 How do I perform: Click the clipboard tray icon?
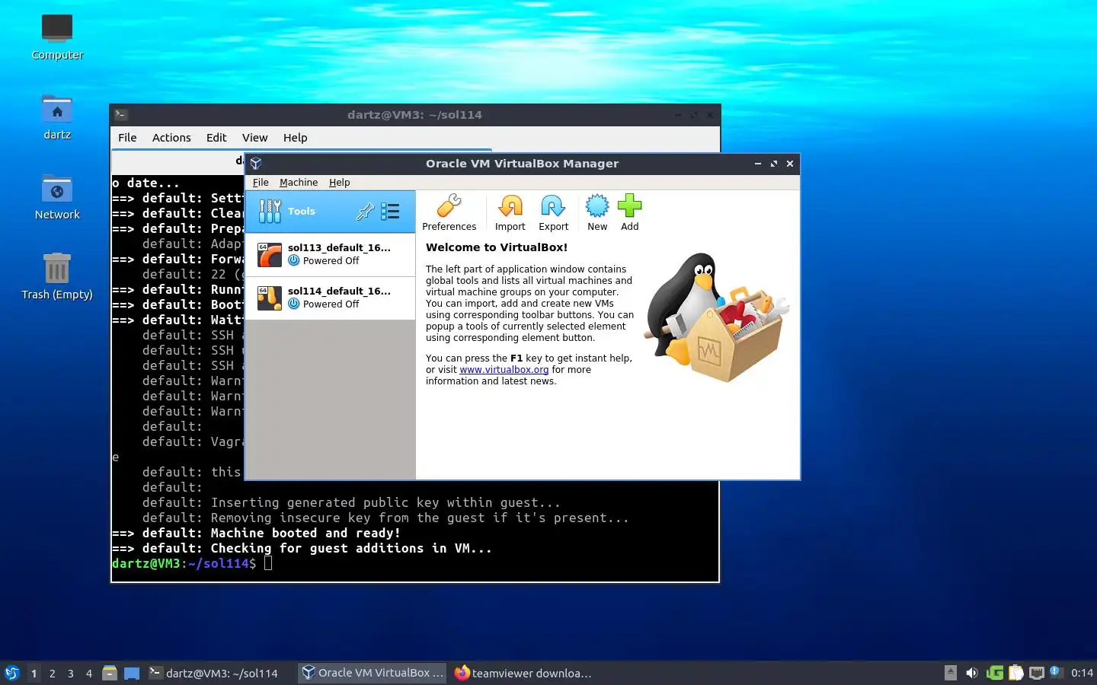coord(1015,673)
